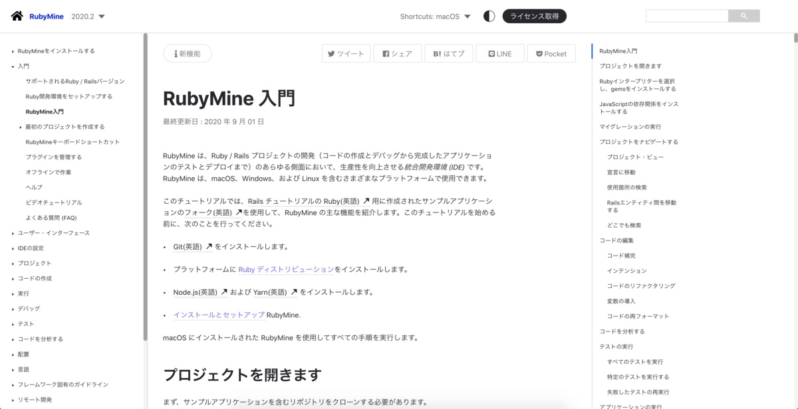Save the page to Pocket
The height and width of the screenshot is (409, 798).
coord(551,54)
